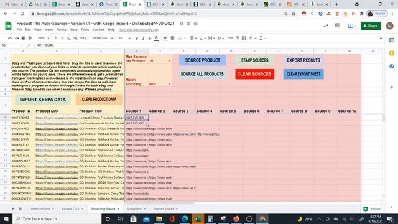The width and height of the screenshot is (398, 224).
Task: Insert a link from the toolbar
Action: click(x=231, y=38)
